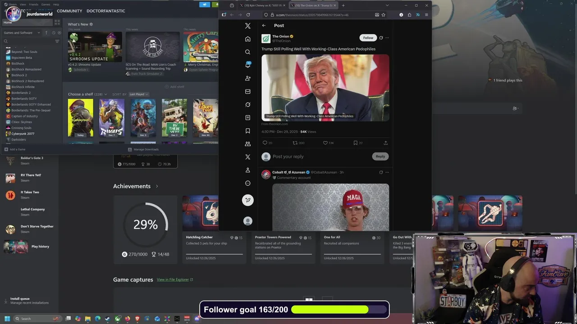Viewport: 577px width, 324px height.
Task: Open X communities sidebar icon
Action: point(247,144)
